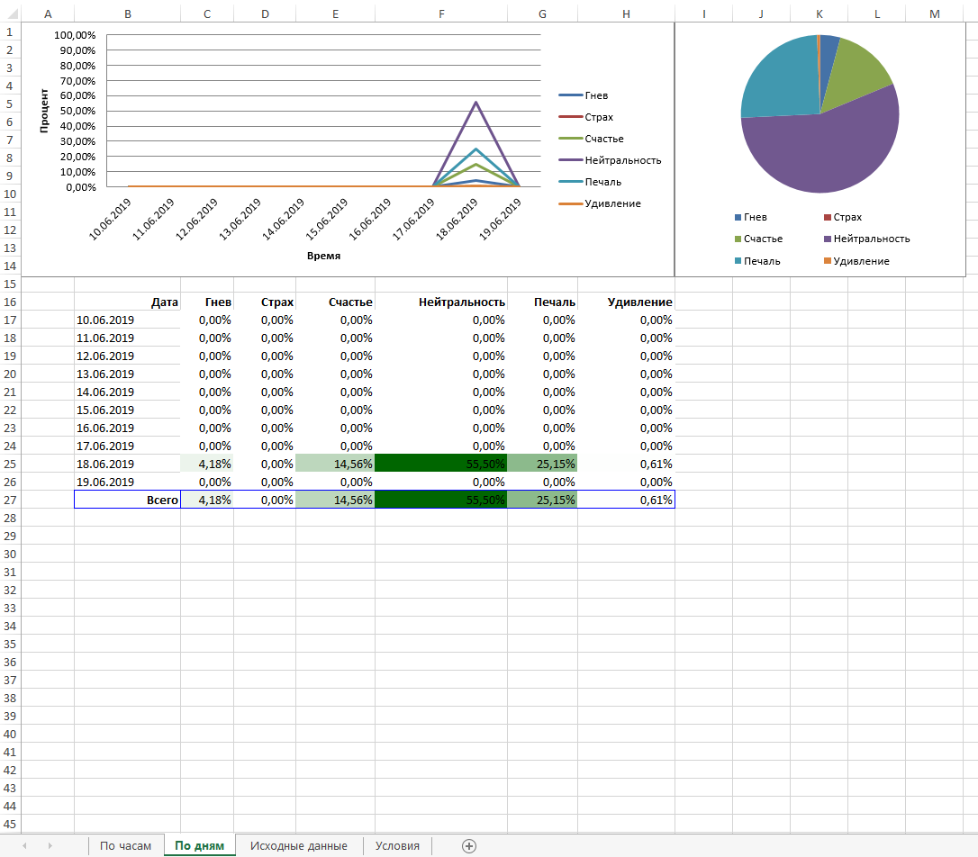Screen dimensions: 978x857
Task: Click the Время horizontal axis title
Action: point(323,256)
